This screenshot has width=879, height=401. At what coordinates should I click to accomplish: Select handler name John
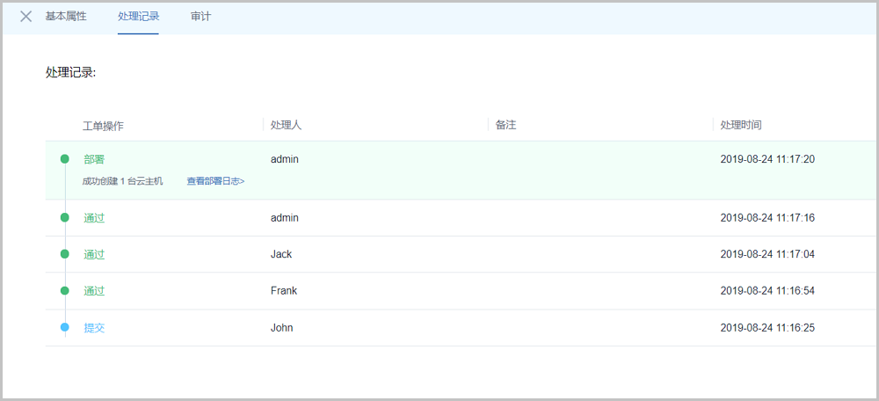tap(282, 328)
